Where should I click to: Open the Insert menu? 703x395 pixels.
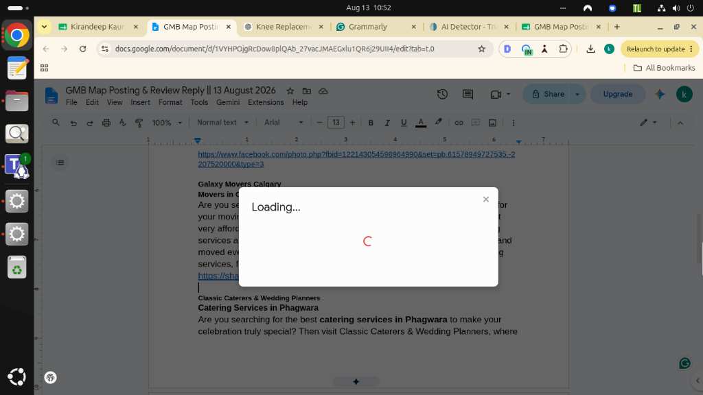[140, 103]
